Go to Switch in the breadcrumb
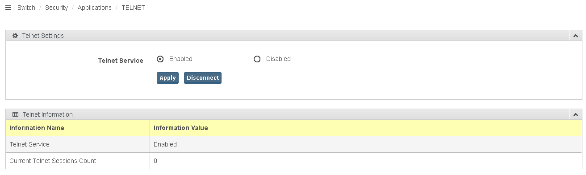The width and height of the screenshot is (586, 175). click(x=26, y=8)
